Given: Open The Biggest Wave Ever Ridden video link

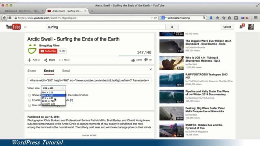Looking at the screenshot, I should pyautogui.click(x=208, y=42).
